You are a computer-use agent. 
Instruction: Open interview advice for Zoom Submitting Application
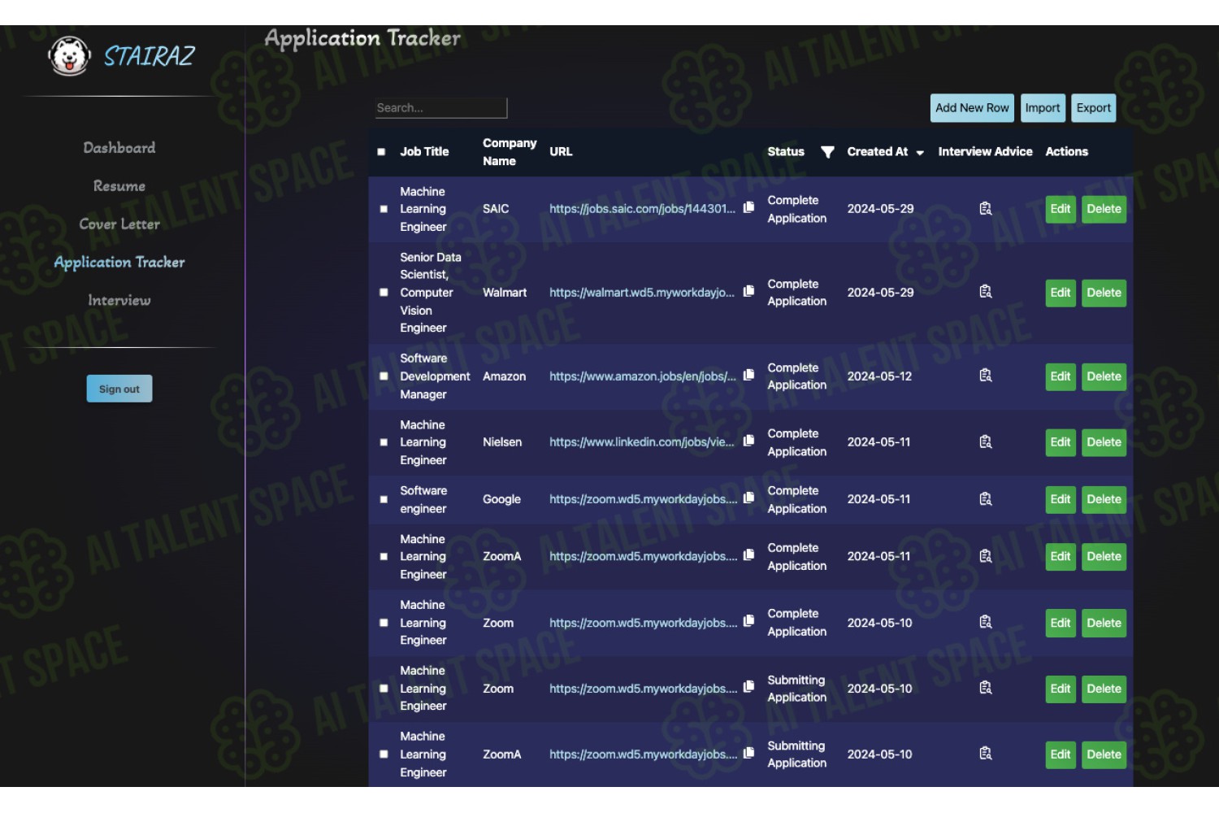pos(986,688)
